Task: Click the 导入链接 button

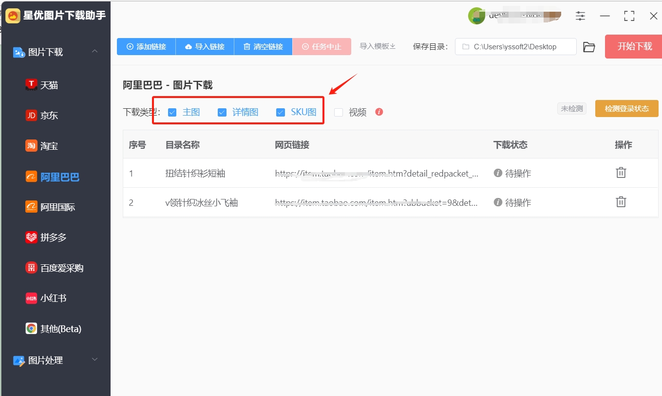Action: click(x=205, y=47)
